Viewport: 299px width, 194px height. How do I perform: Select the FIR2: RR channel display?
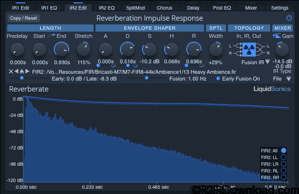click(x=284, y=177)
